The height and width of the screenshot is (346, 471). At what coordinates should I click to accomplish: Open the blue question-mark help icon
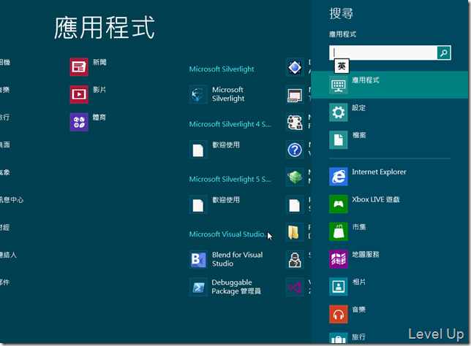click(x=295, y=150)
